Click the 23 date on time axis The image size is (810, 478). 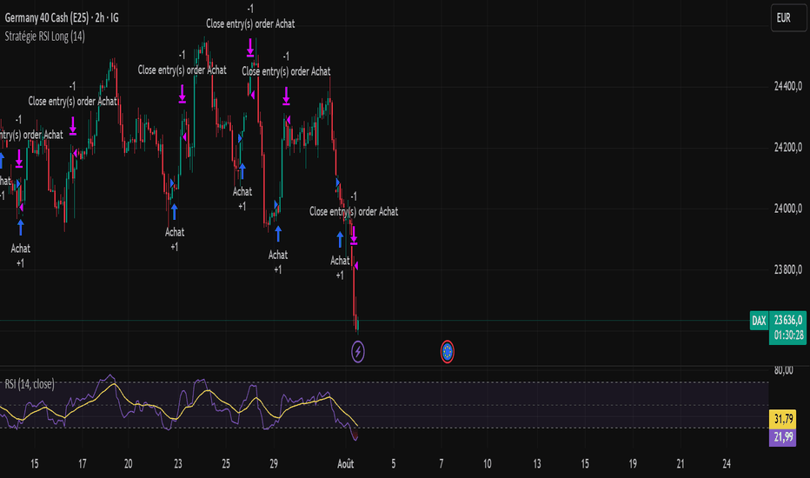[x=177, y=464]
